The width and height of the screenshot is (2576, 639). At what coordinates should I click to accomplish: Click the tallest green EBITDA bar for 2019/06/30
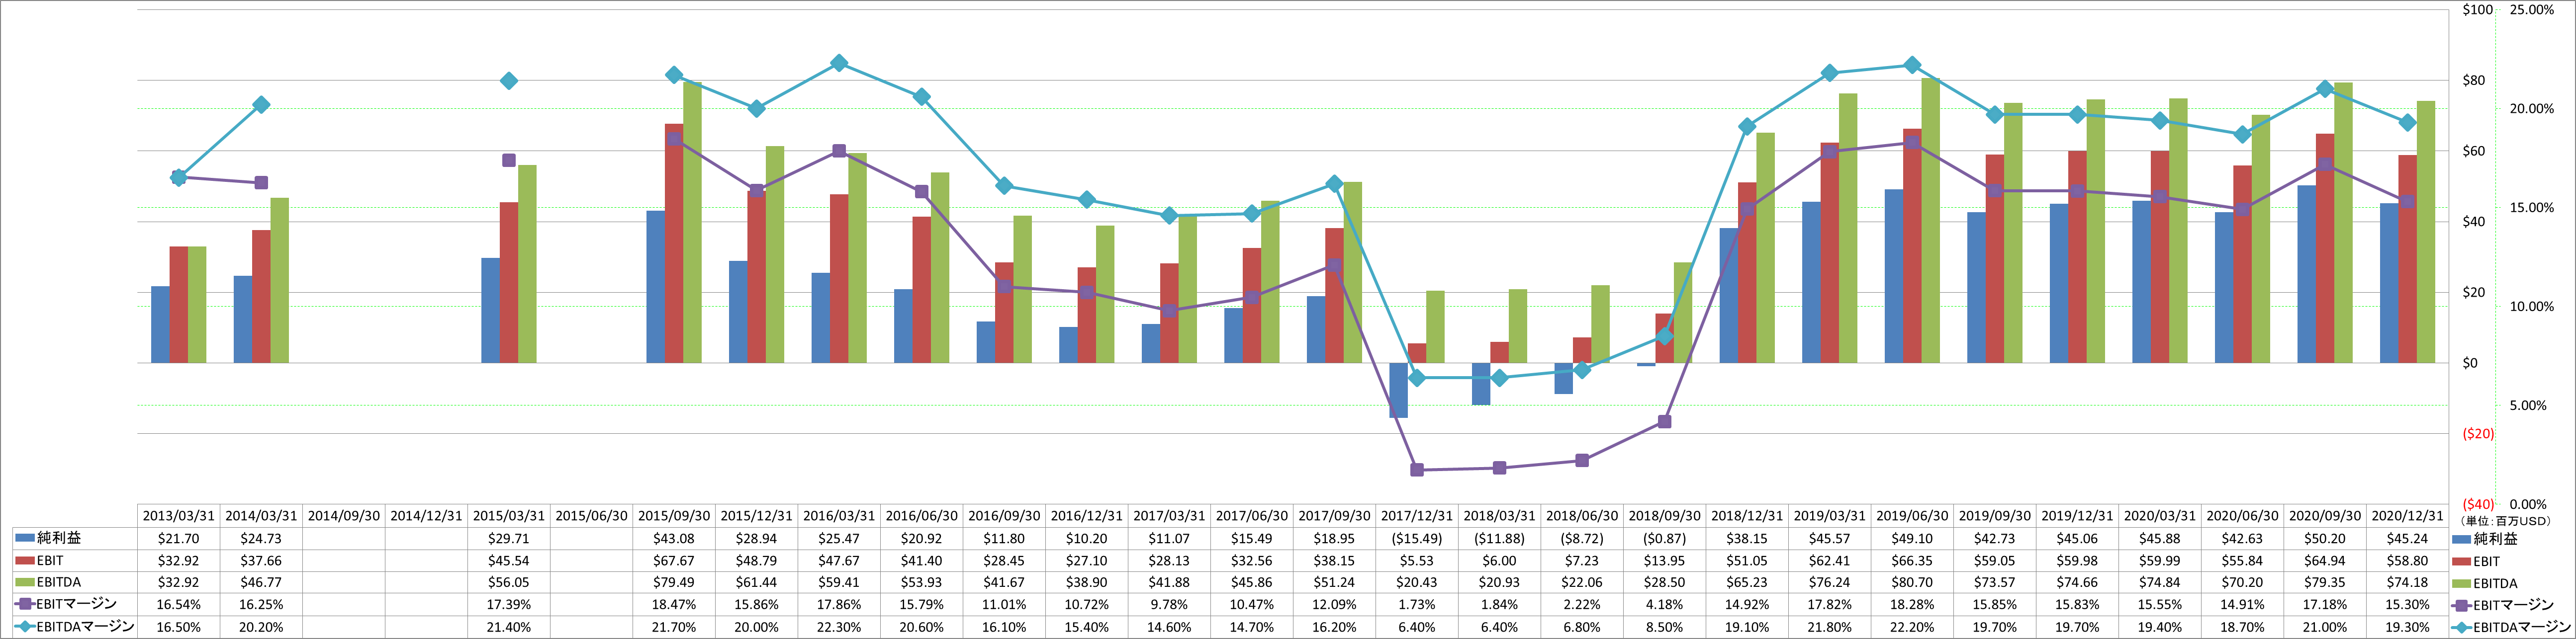click(x=1930, y=221)
